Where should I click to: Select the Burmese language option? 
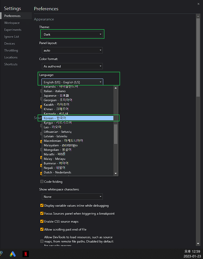pos(78,163)
